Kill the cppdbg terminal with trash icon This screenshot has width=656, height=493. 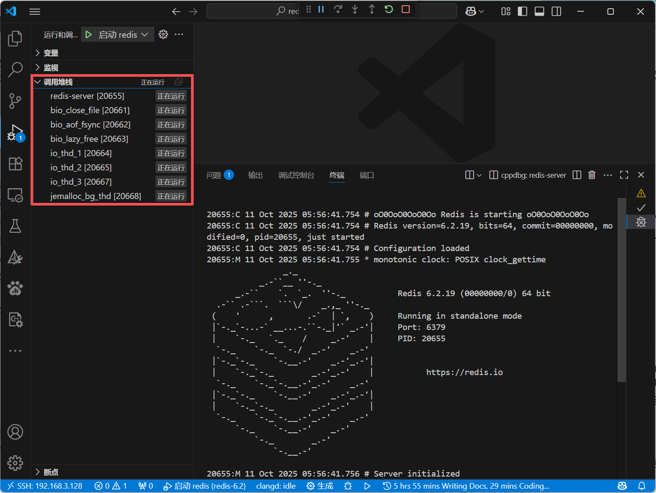pyautogui.click(x=592, y=175)
